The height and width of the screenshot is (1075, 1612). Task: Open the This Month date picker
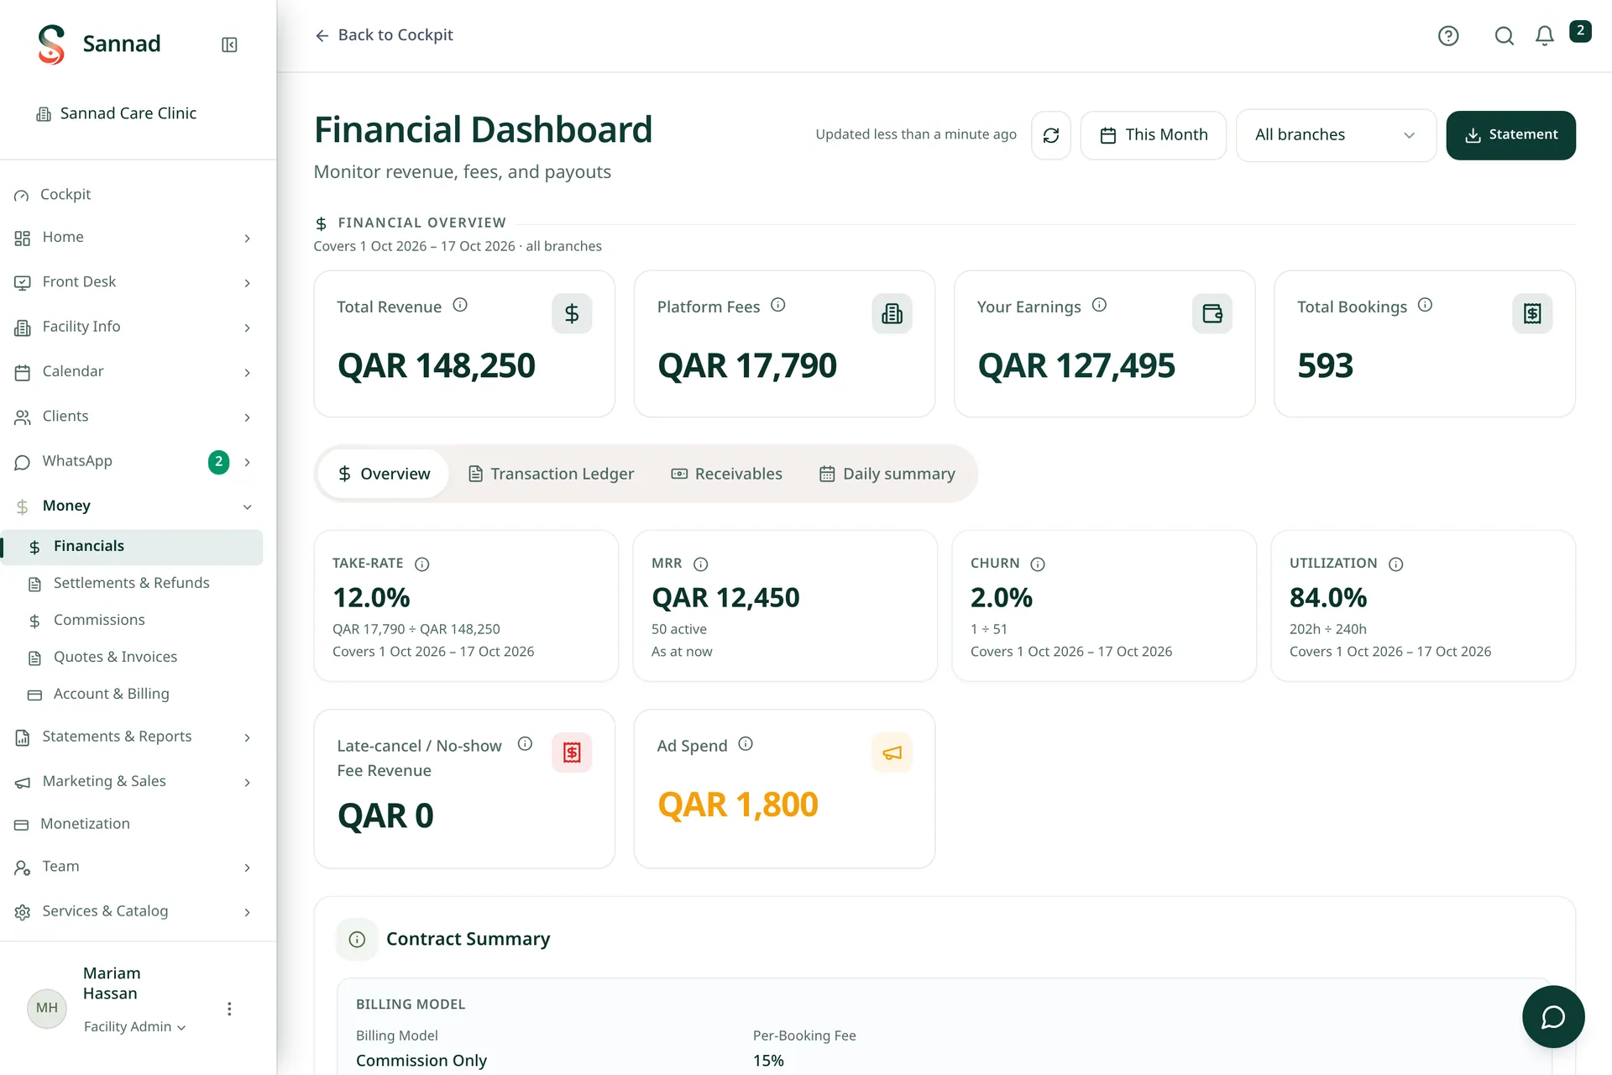[1153, 135]
